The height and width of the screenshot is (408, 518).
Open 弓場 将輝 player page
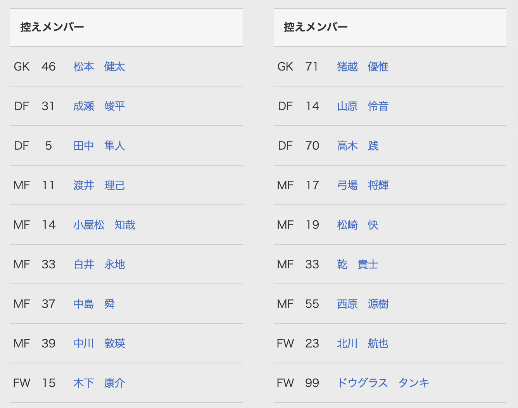(363, 185)
